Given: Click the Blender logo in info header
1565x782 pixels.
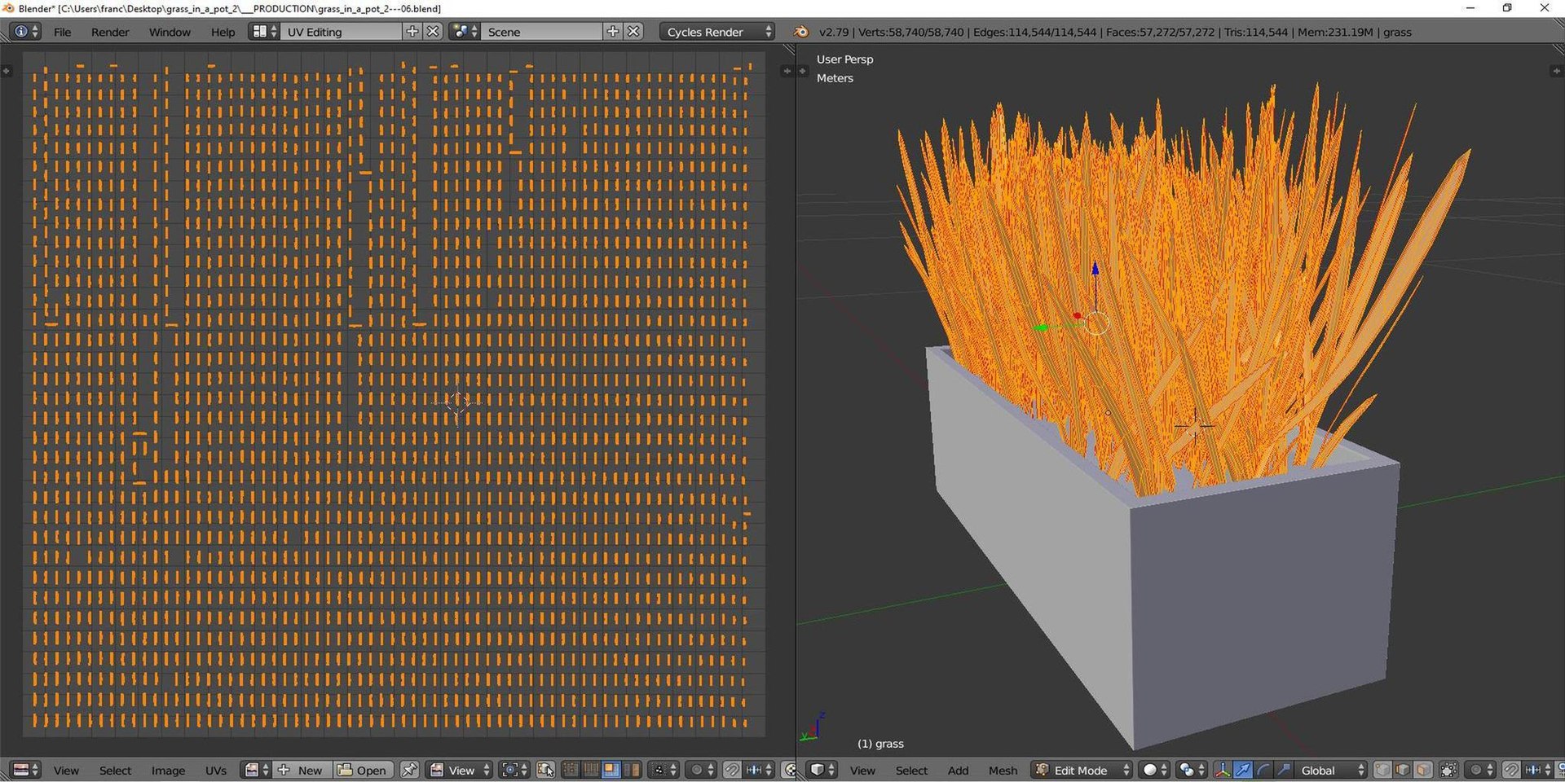Looking at the screenshot, I should (801, 32).
